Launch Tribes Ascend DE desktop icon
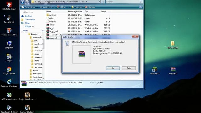 click(9, 32)
